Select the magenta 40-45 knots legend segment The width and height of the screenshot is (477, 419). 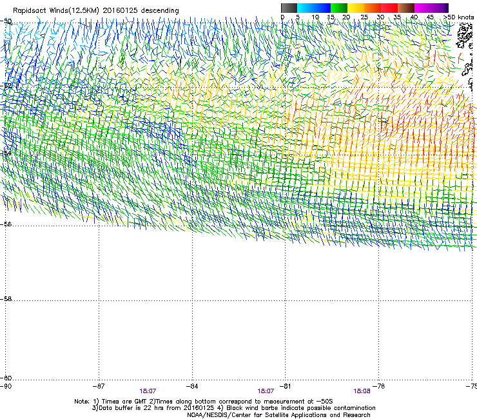[x=423, y=8]
